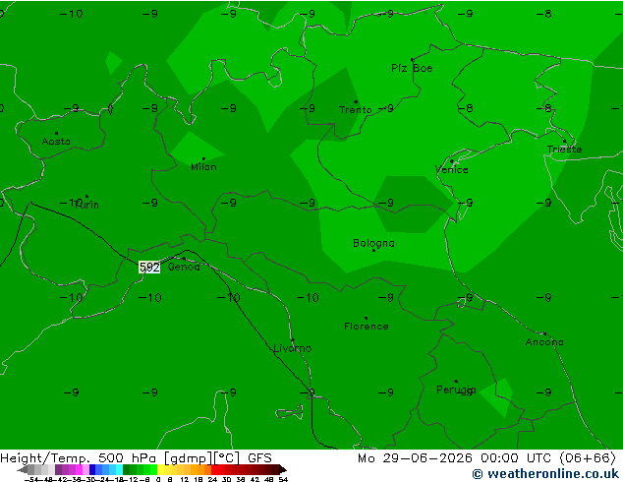Click the dark blue swatch in the legend
This screenshot has width=623, height=482.
click(92, 469)
